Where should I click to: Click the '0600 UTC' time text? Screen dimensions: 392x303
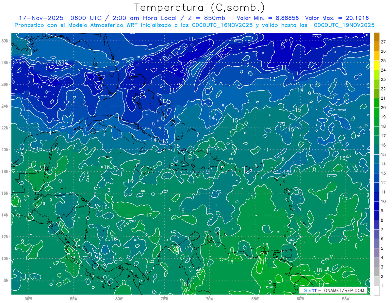tap(87, 18)
